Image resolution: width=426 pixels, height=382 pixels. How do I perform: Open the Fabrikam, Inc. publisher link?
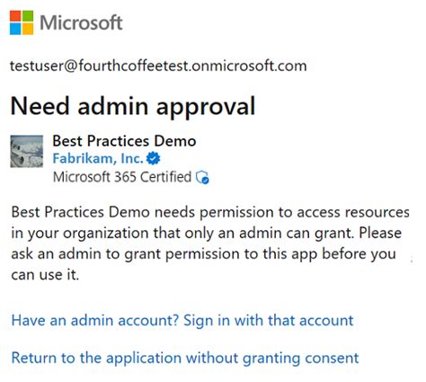[98, 158]
